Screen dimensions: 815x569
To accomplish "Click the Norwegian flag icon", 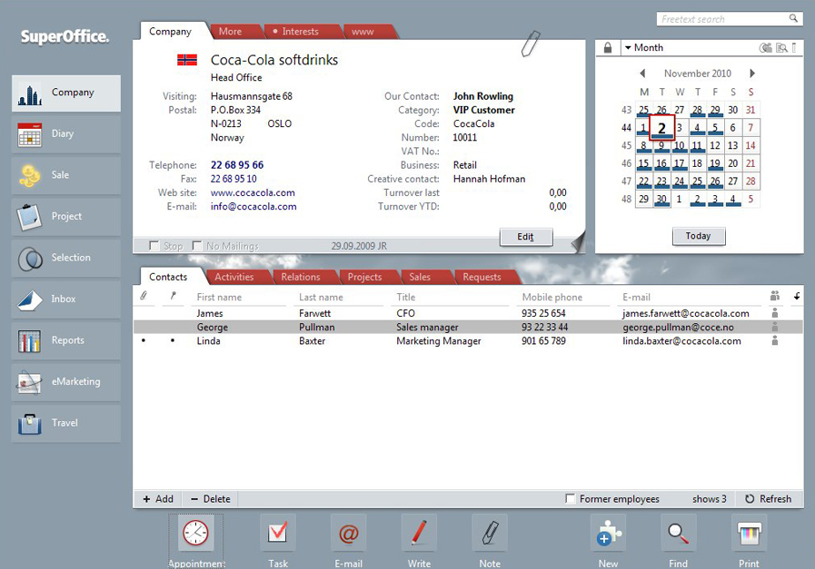I will (187, 60).
